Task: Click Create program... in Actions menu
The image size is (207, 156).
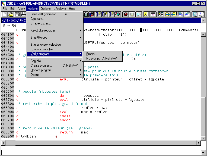Action: coord(42,65)
